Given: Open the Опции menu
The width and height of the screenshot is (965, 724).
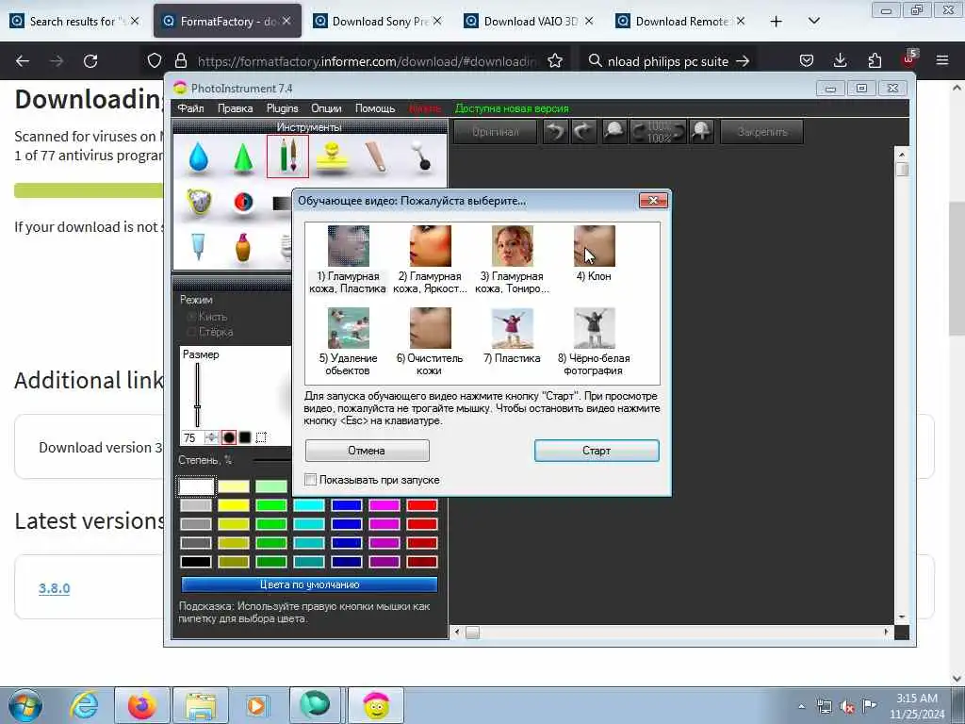Looking at the screenshot, I should (326, 108).
